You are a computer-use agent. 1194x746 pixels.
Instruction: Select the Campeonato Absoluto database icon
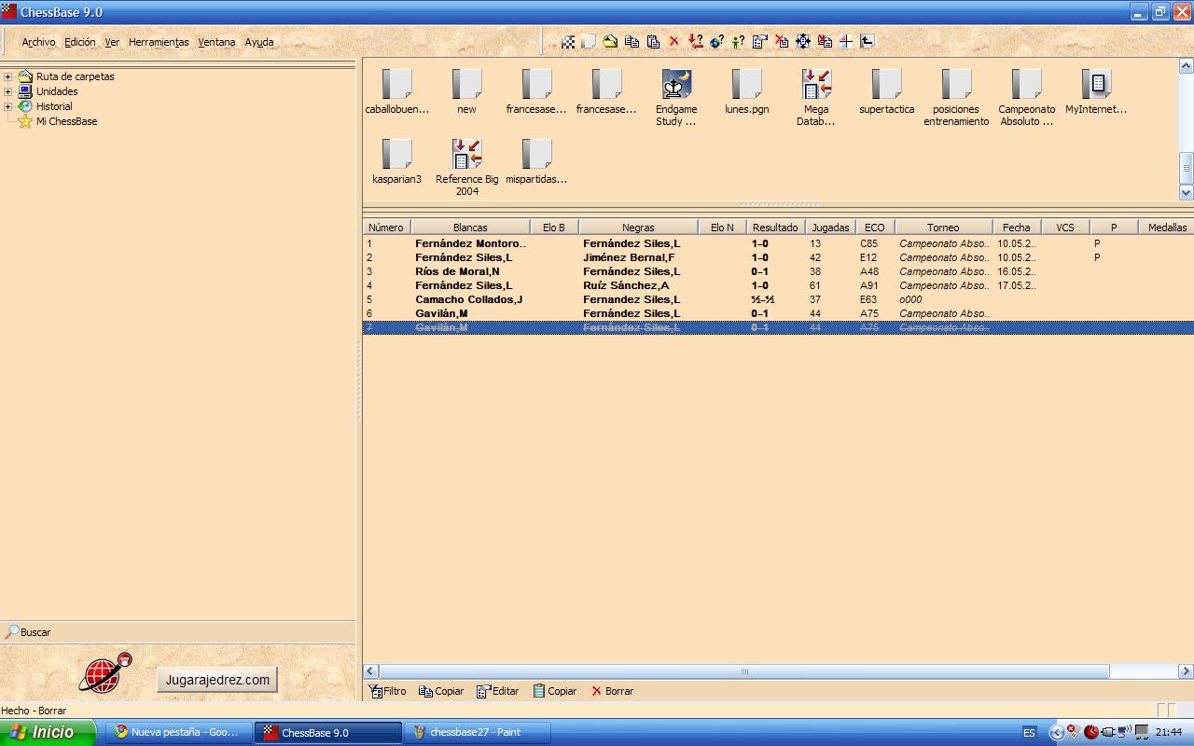pyautogui.click(x=1026, y=97)
